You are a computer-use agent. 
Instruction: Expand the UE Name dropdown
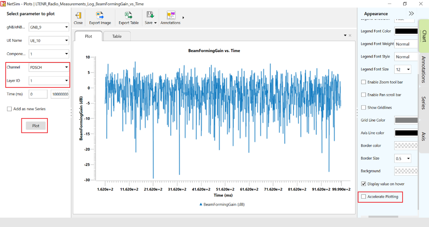coord(49,41)
